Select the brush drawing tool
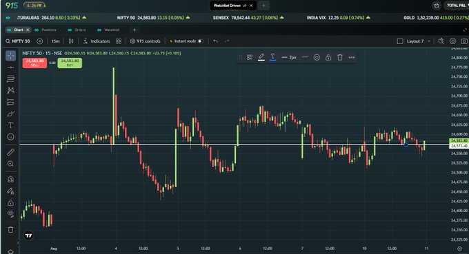Image resolution: width=469 pixels, height=254 pixels. point(10,114)
